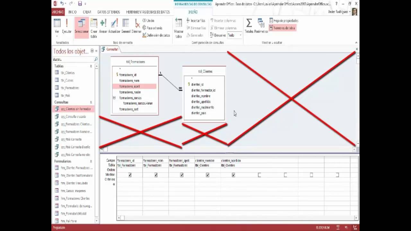Screen dimensions: 411x231
Task: Click Eliminar filas
Action: coord(196,28)
